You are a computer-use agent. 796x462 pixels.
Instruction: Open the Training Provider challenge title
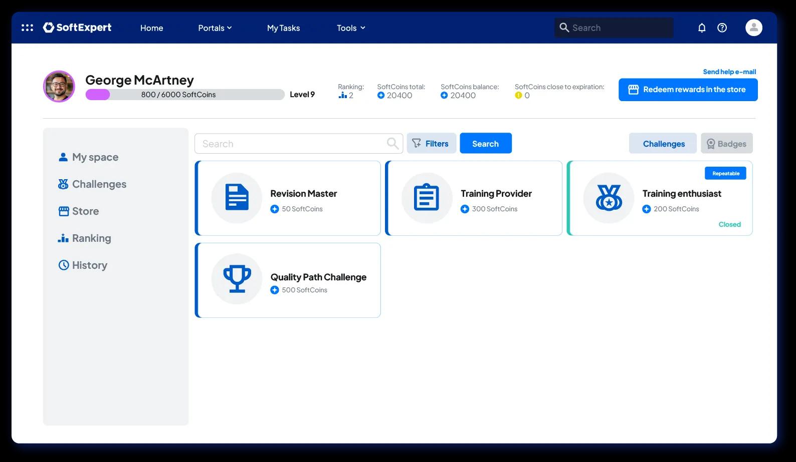(x=496, y=194)
